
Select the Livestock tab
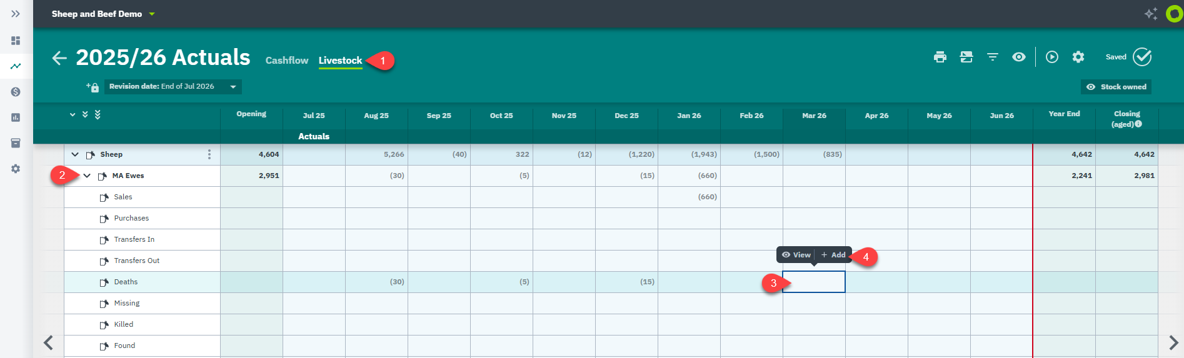(340, 61)
